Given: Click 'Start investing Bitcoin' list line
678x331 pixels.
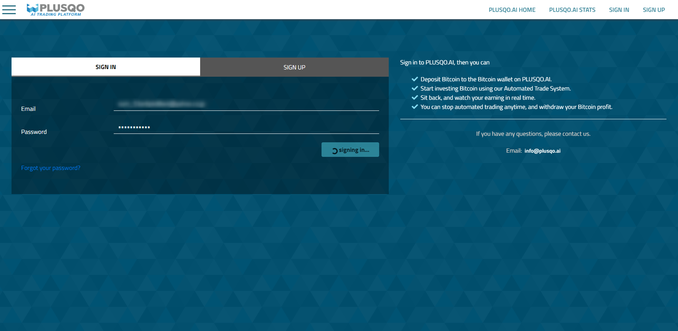Looking at the screenshot, I should point(496,89).
